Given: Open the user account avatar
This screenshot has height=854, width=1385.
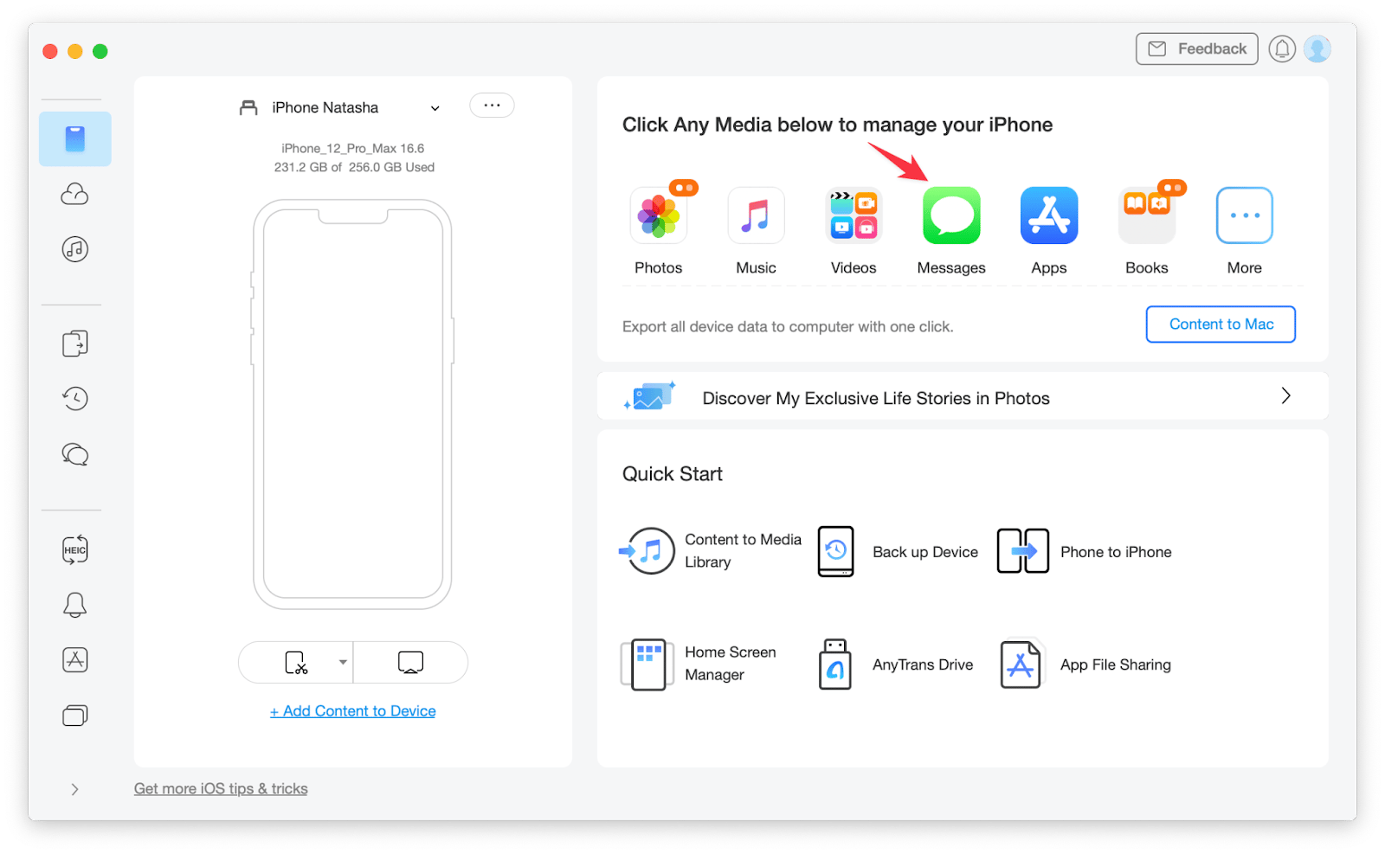Looking at the screenshot, I should (1317, 49).
